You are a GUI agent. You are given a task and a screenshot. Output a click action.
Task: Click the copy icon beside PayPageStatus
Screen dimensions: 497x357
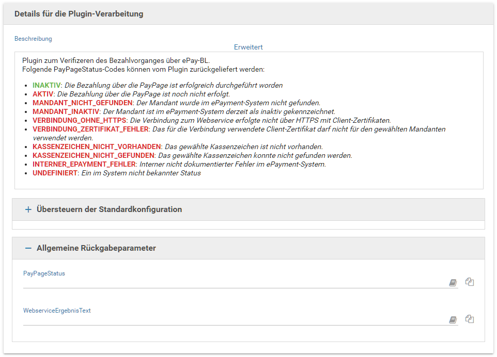469,282
